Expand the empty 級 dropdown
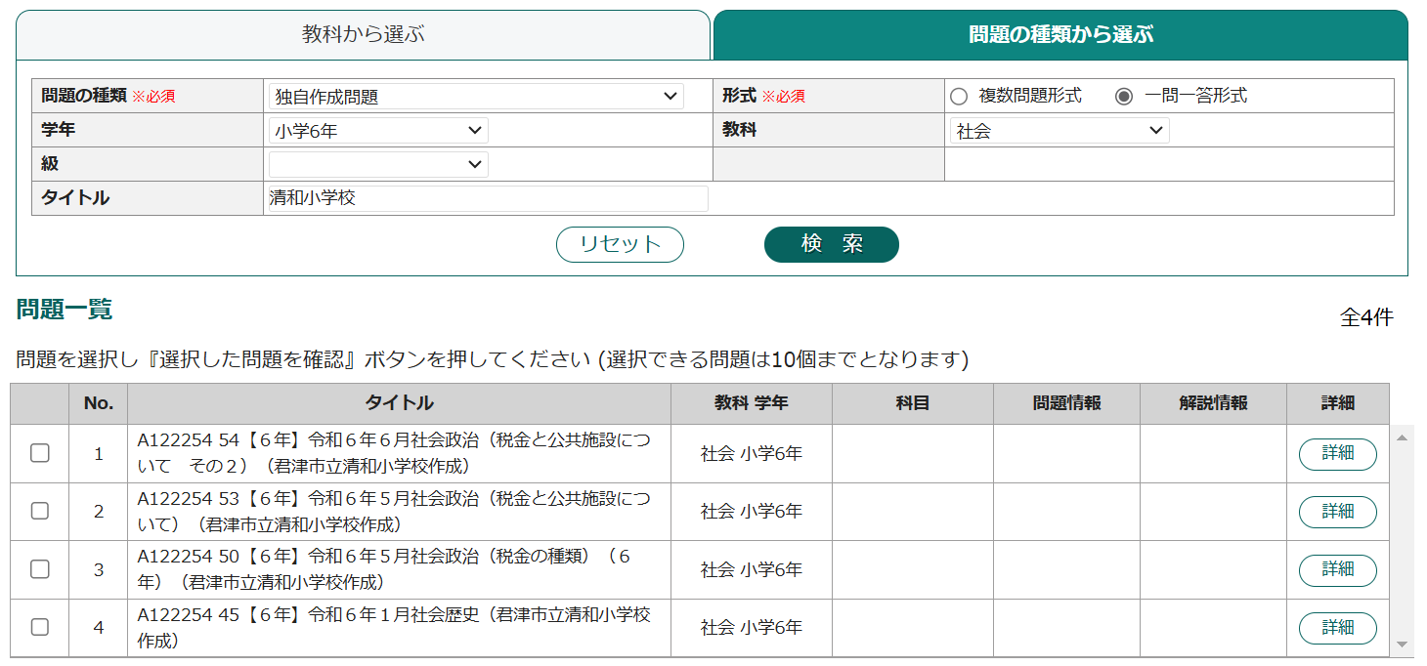 tap(378, 164)
